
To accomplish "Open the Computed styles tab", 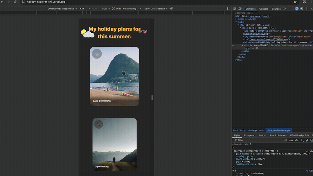I will [x=250, y=135].
